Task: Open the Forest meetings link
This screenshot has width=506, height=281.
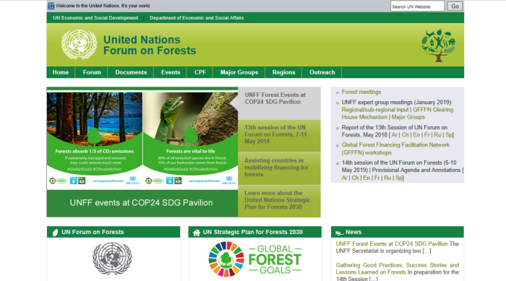Action: (361, 92)
